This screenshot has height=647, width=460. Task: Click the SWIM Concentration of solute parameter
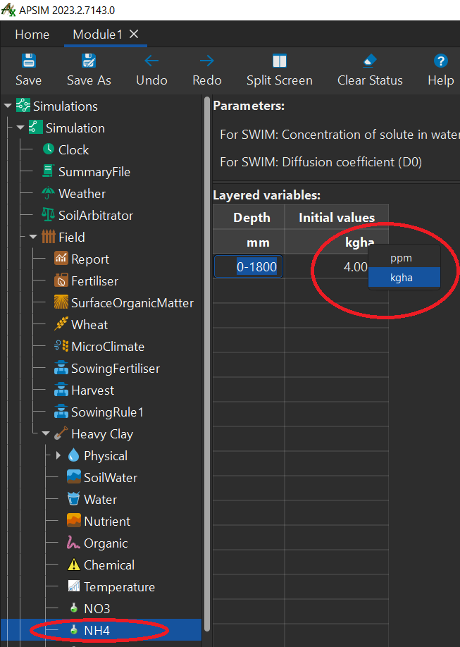pyautogui.click(x=340, y=135)
